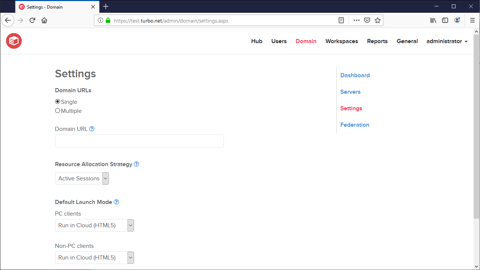Viewport: 480px width, 270px height.
Task: Reload the page in Firefox
Action: (32, 20)
